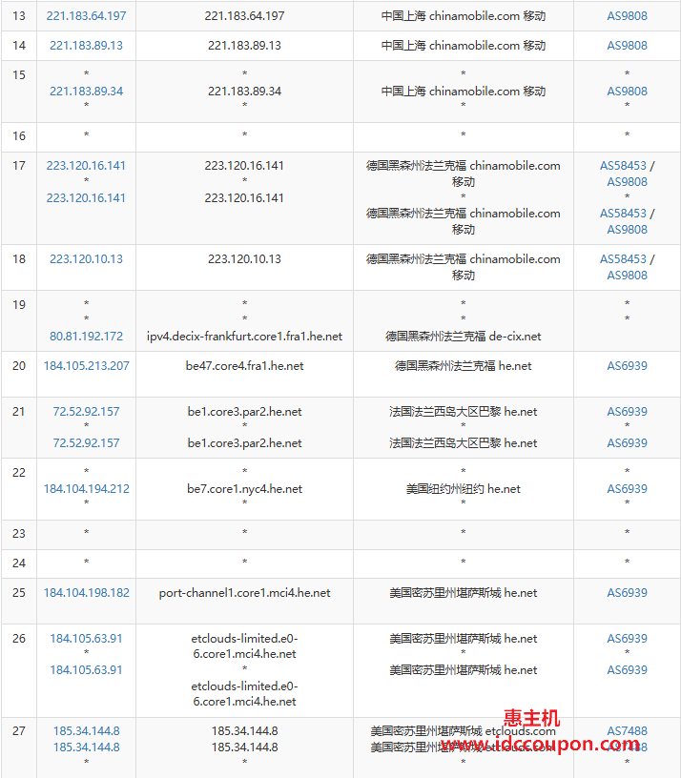Select the hop number cell 24
Viewport: 681px width, 778px height.
click(x=19, y=563)
